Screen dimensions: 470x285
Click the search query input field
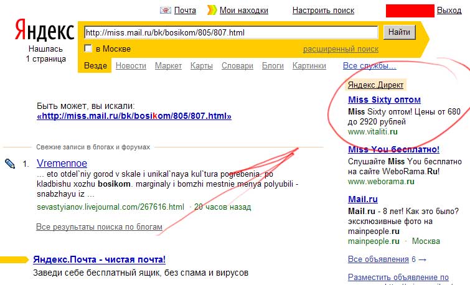click(231, 32)
